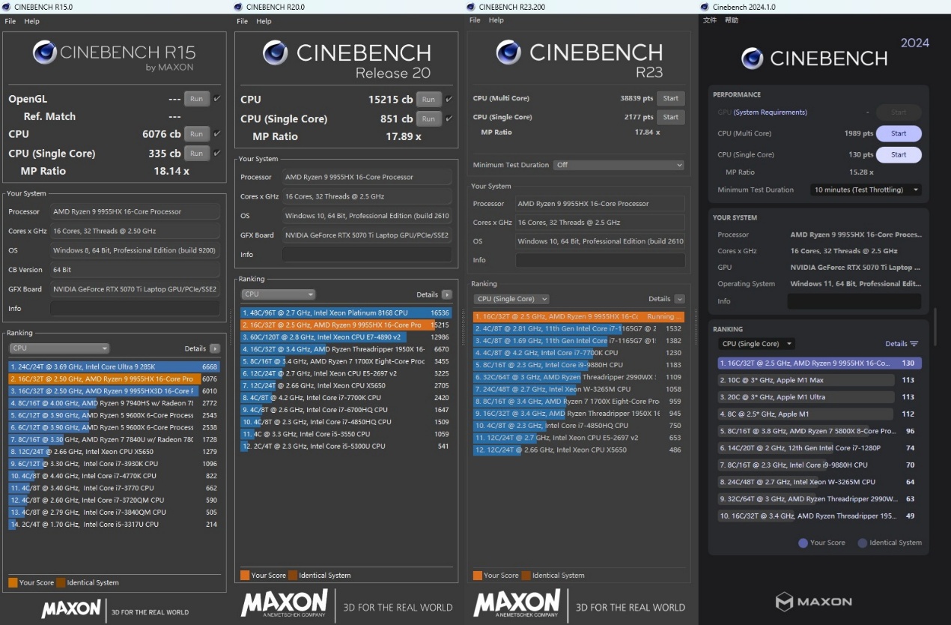Run the OpenGL test in R15
Image resolution: width=951 pixels, height=625 pixels.
pos(197,98)
